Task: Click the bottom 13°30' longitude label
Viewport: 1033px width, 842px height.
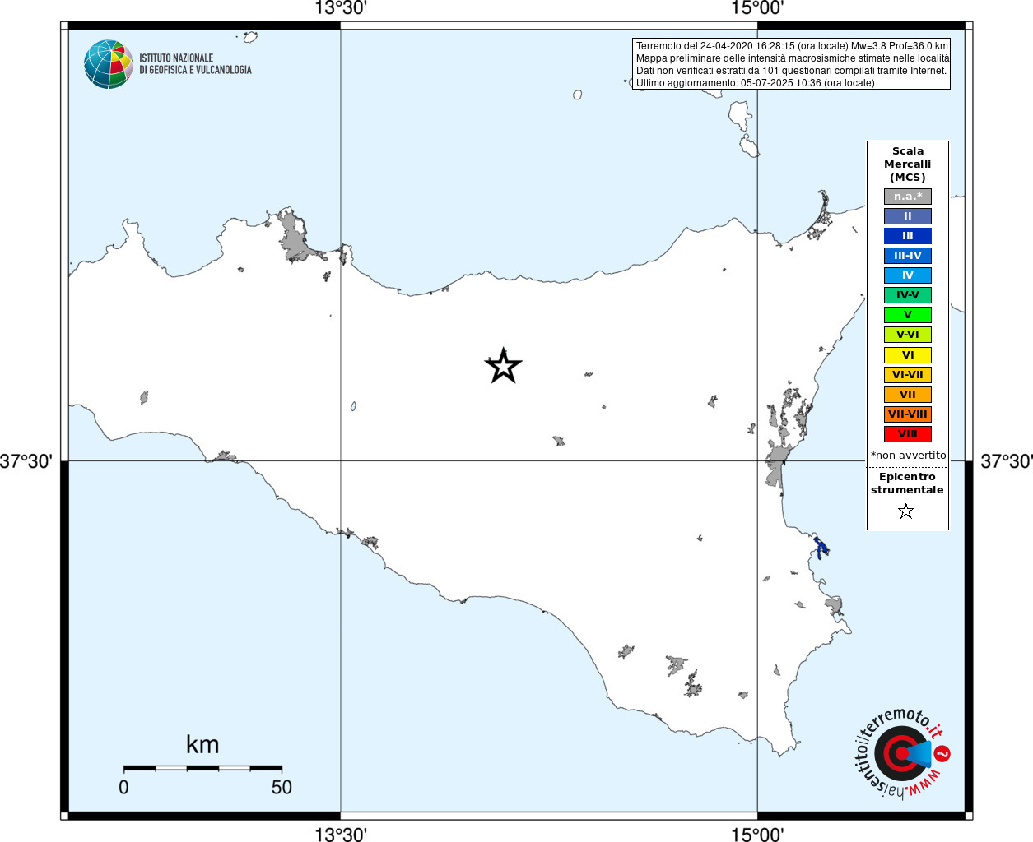Action: 341,835
